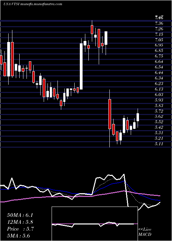Screen dimensions: 172x241
Task: Click the 5.21 price axis label
Action: tap(159, 138)
